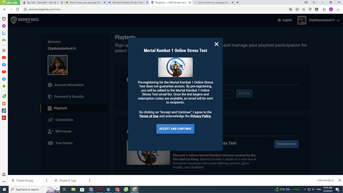Open the Terms of Use link
This screenshot has height=193, width=343.
point(149,116)
